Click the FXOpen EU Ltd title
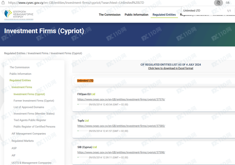The width and height of the screenshot is (235, 165). click(x=86, y=94)
